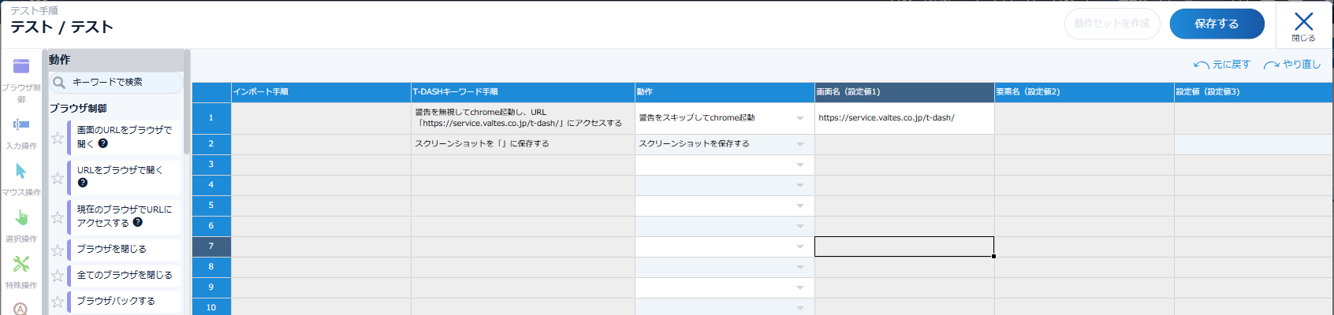Screen dimensions: 1334x315
Task: Click the やり直し redo arrow
Action: 1272,65
